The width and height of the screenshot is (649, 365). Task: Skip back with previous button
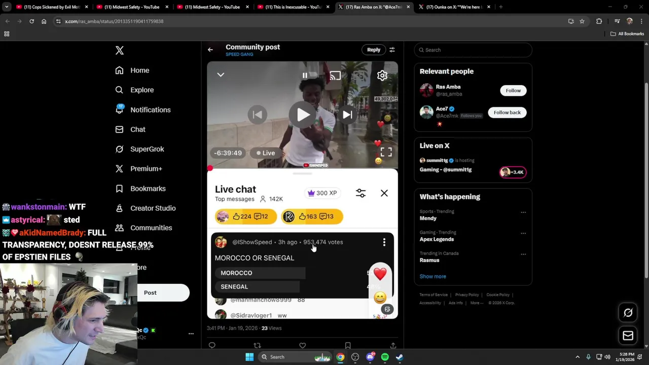[258, 115]
